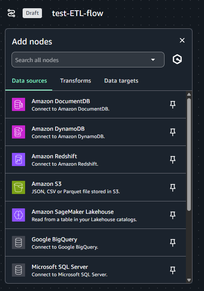
Task: Click the Amazon S3 title text
Action: [46, 184]
